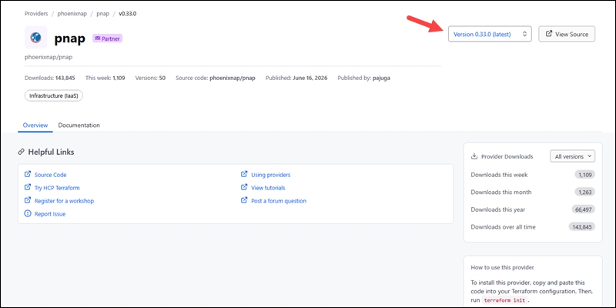616x308 pixels.
Task: Open the Providers breadcrumb
Action: [36, 14]
